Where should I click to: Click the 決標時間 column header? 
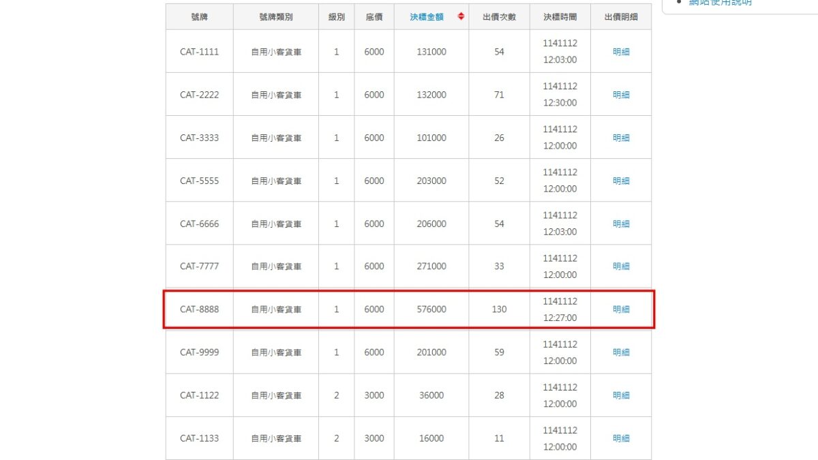(x=560, y=16)
